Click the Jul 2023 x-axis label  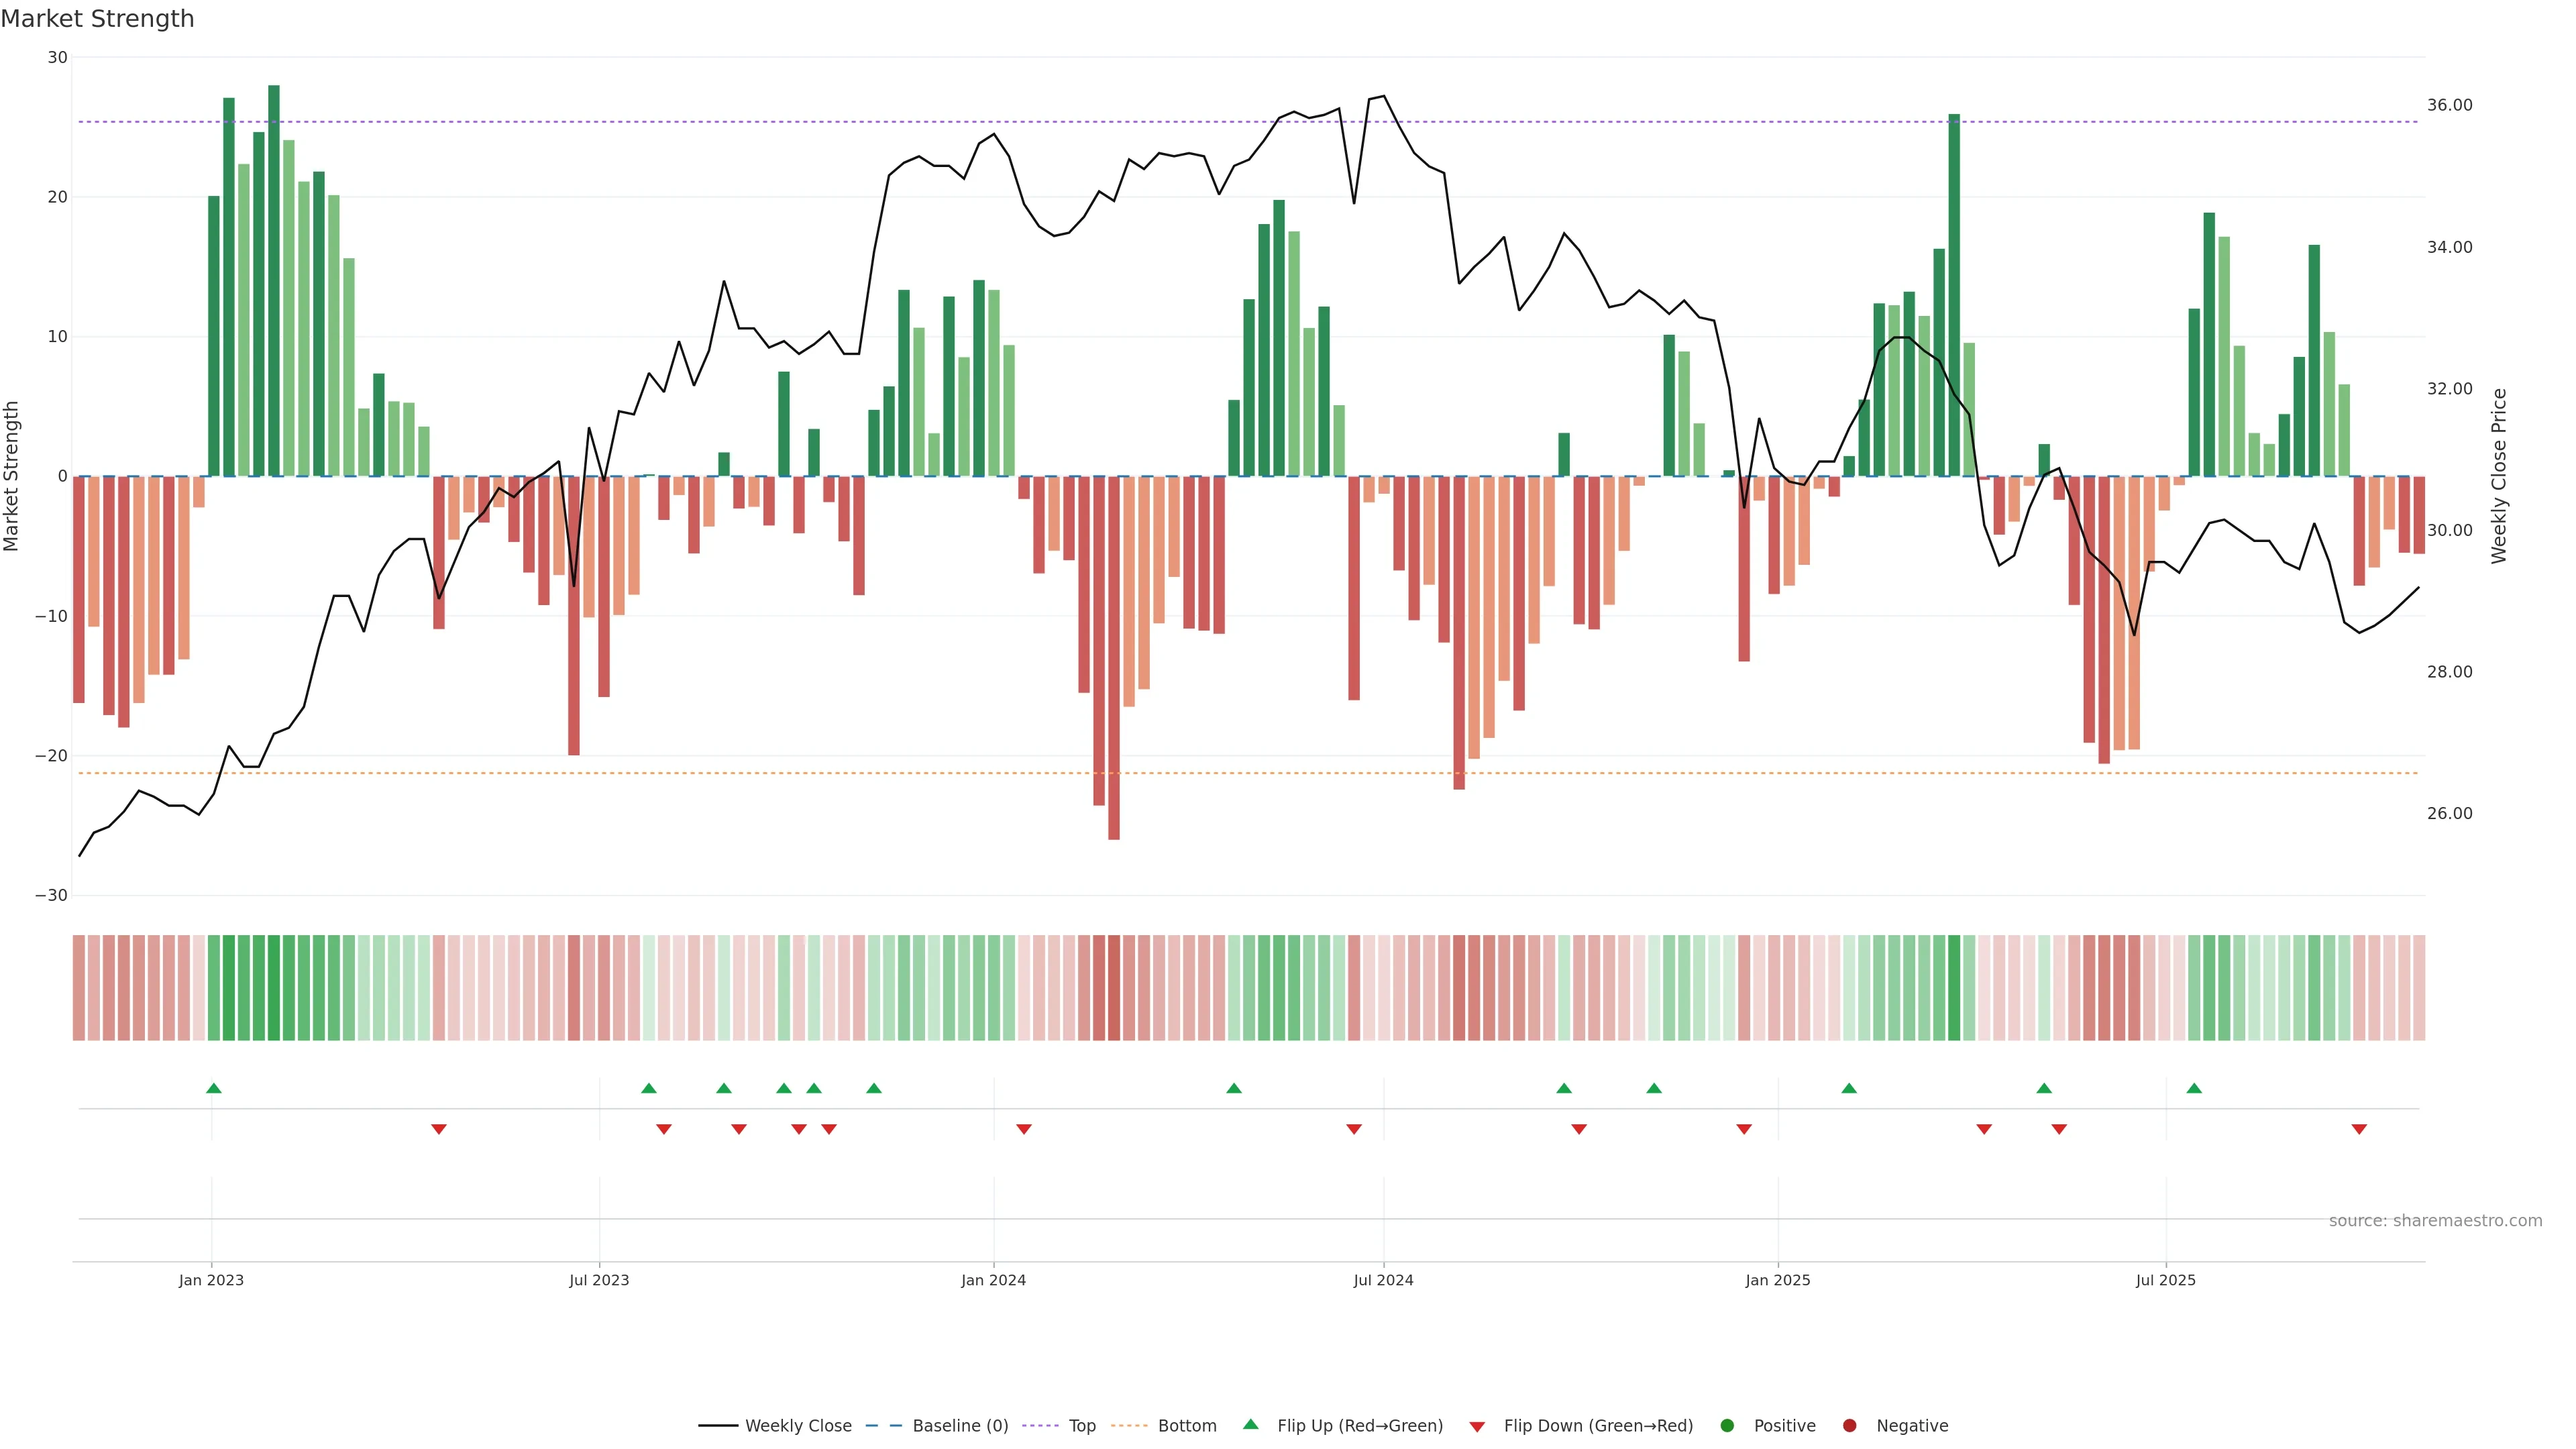tap(599, 1280)
